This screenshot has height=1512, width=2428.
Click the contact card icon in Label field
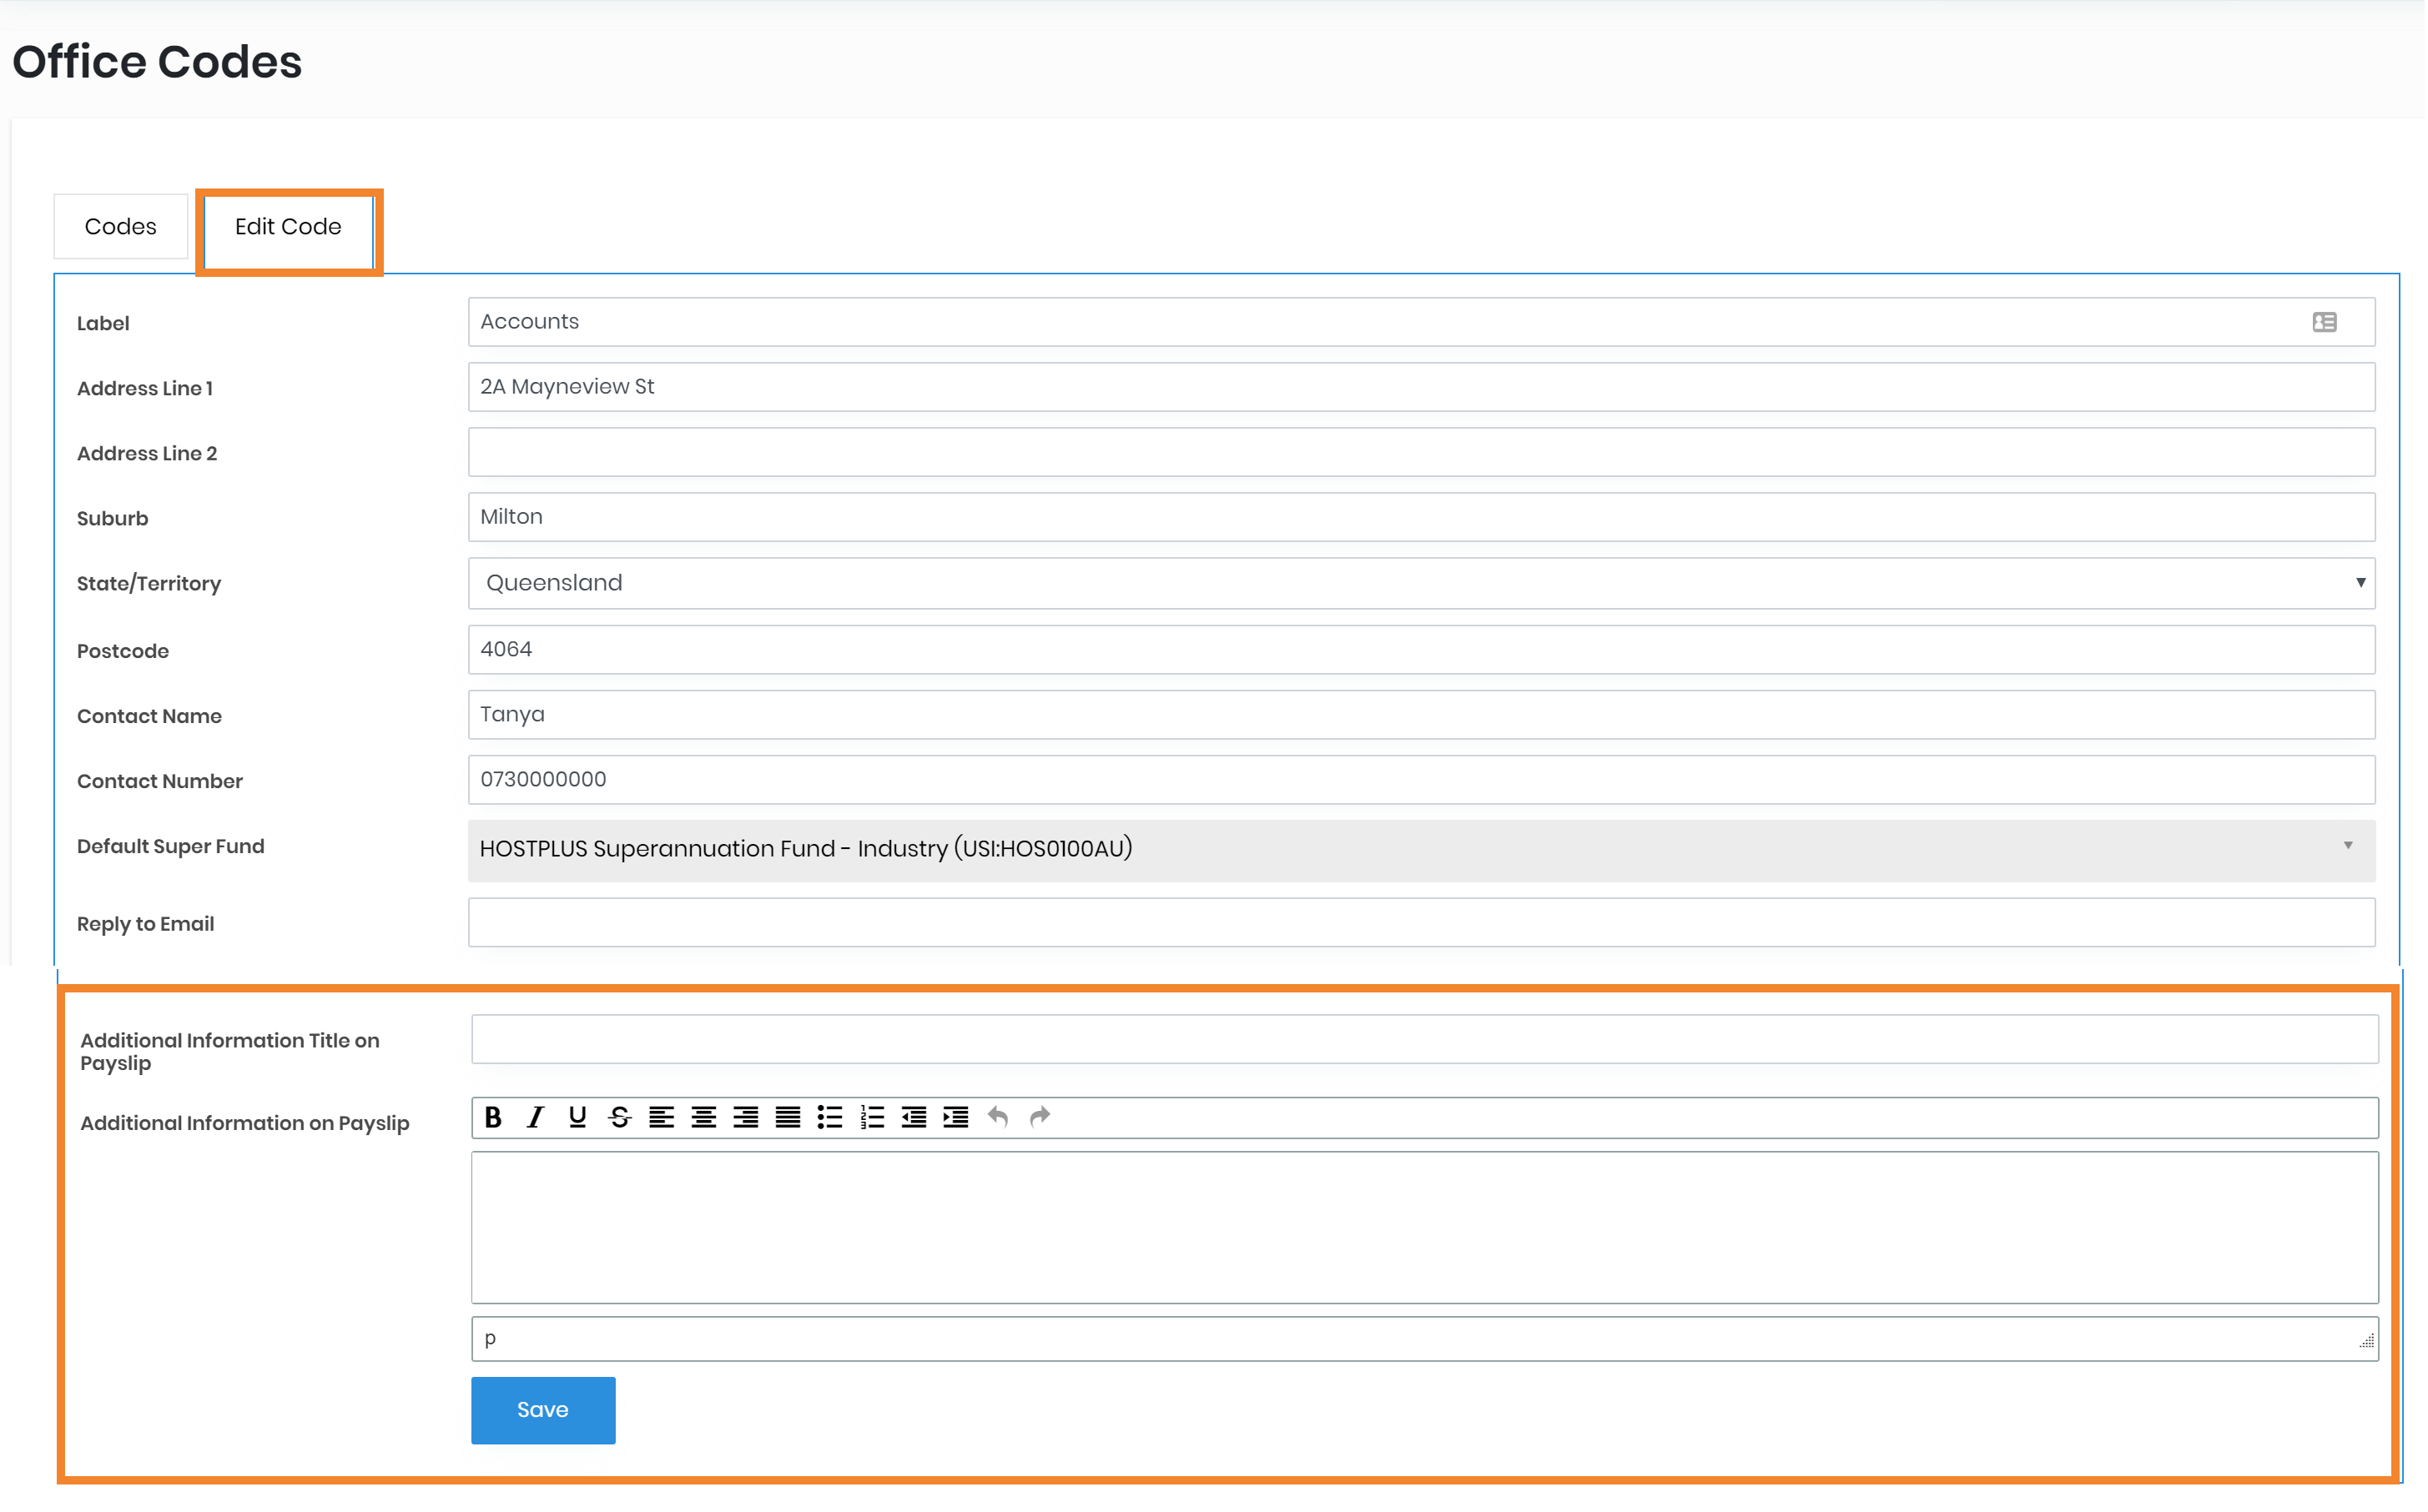(x=2325, y=322)
